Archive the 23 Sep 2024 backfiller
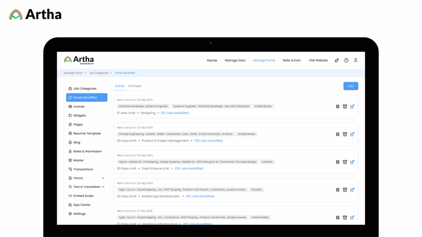422x237 pixels. pyautogui.click(x=345, y=107)
